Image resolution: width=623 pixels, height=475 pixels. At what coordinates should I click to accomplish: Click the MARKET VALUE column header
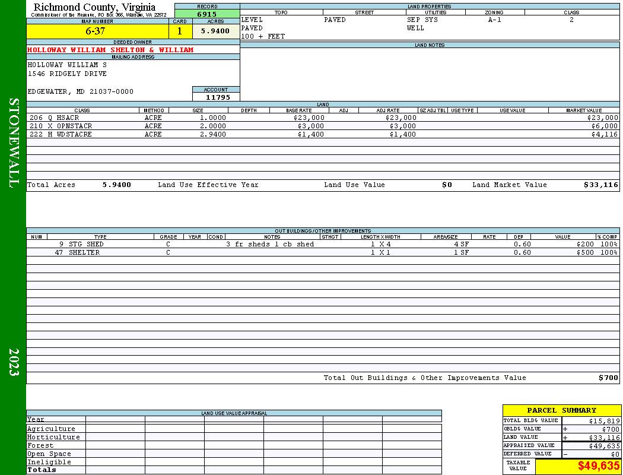(x=584, y=110)
